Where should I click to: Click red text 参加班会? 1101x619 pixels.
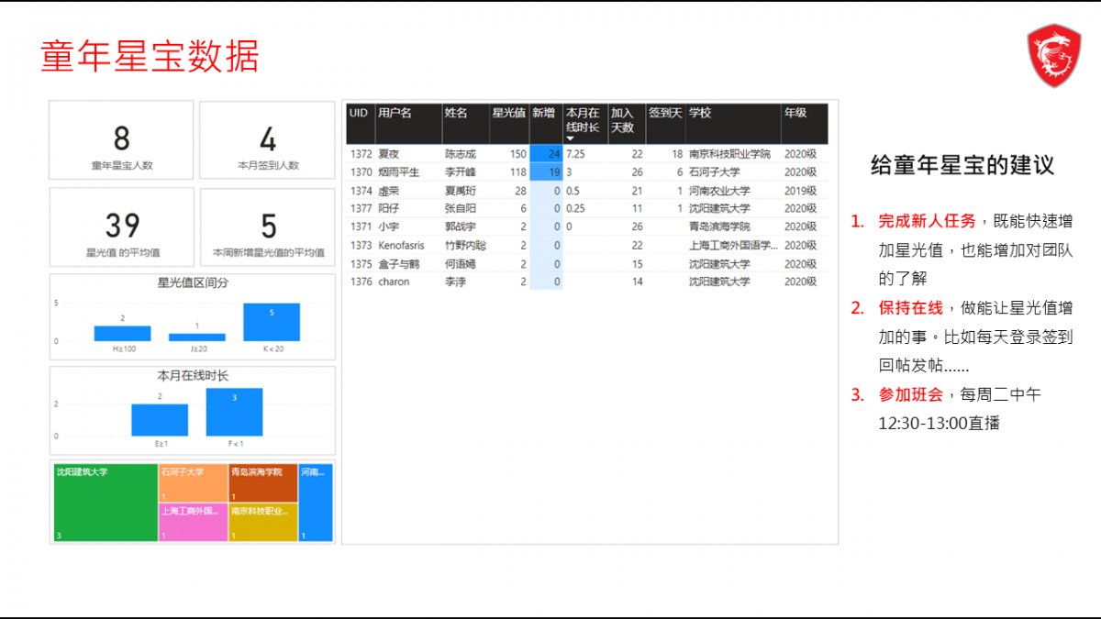coord(911,394)
